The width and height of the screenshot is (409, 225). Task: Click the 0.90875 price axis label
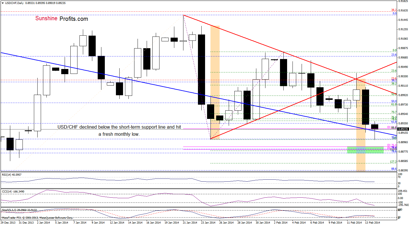click(x=404, y=48)
